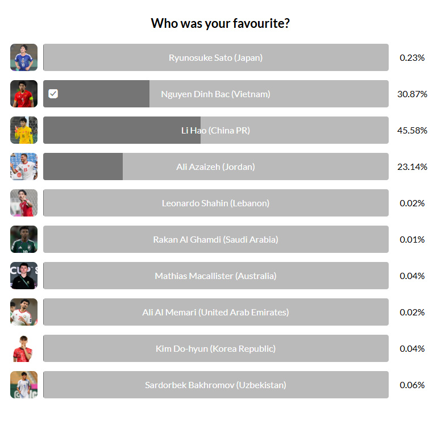Select Rakan Al Ghamdi (Saudi Arabia)
This screenshot has width=437, height=437.
[215, 239]
